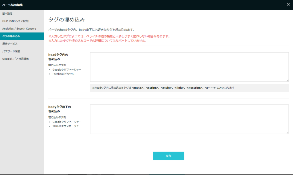Click the grey note listing allowed head tags
Viewport: 293px width, 175px height.
[x=189, y=88]
